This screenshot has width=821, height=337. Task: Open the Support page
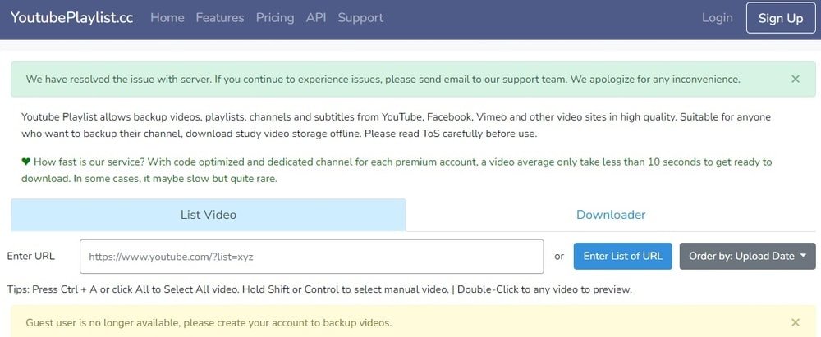(x=360, y=17)
